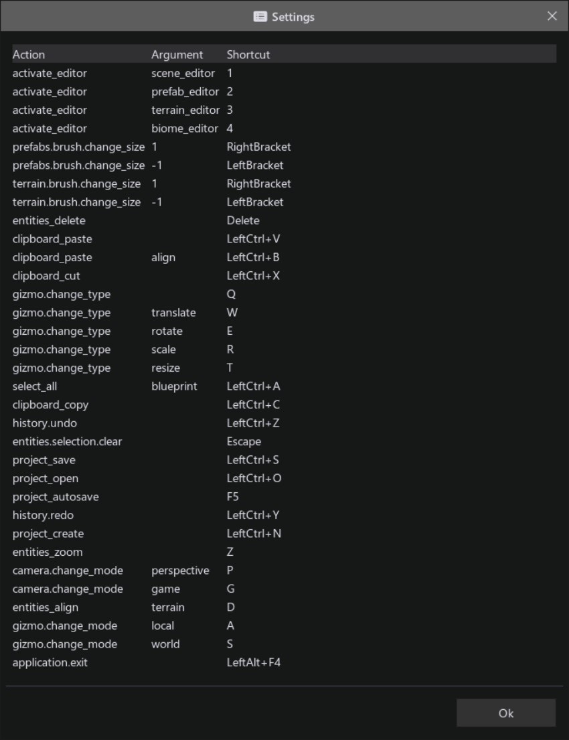Click the gizmo.change_type rotate shortcut
Viewport: 569px width, 740px height.
134,331
